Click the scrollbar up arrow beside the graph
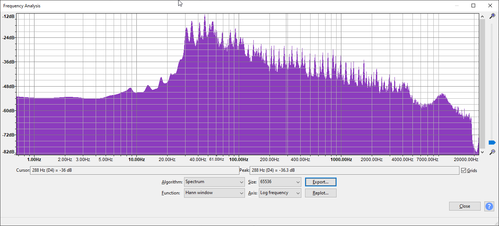499x226 pixels. pyautogui.click(x=482, y=16)
